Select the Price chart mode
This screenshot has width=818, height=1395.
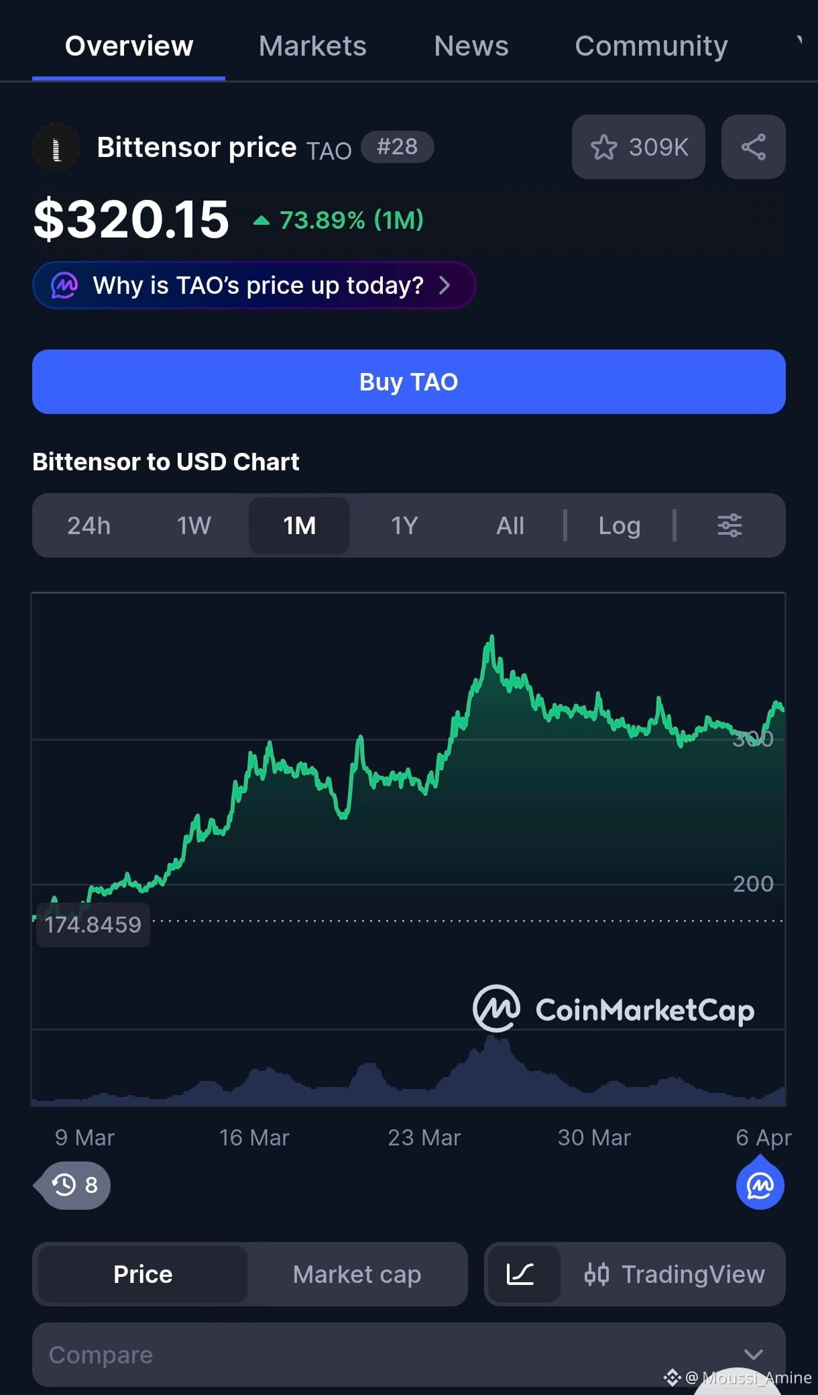coord(143,1274)
